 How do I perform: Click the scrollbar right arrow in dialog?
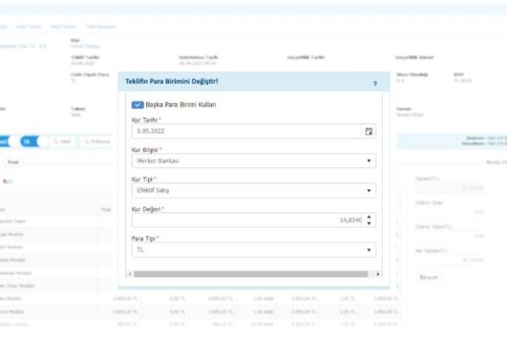coord(378,274)
